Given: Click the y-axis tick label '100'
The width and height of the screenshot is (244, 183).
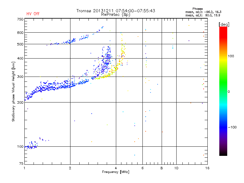Looking at the screenshot, I should click(20, 146).
